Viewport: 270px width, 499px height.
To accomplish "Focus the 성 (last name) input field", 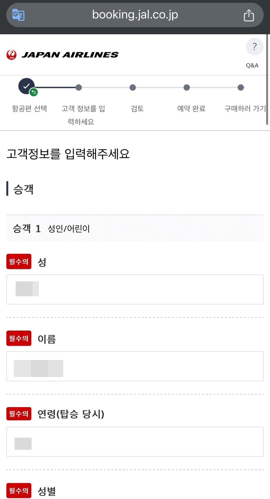I will point(135,289).
